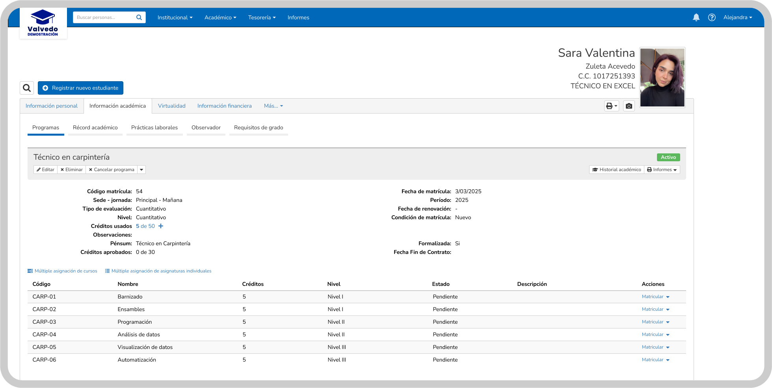Open the Tesorería menu

262,18
